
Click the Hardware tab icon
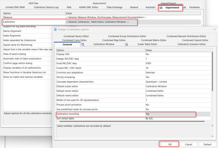[184, 7]
